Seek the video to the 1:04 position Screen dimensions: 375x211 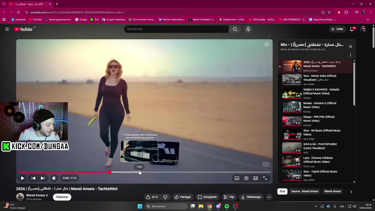point(139,172)
